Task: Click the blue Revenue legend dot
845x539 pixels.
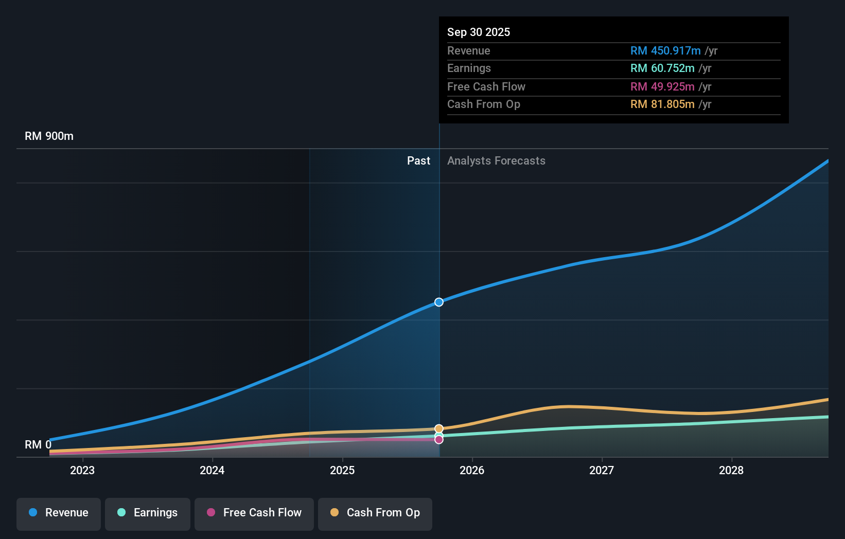Action: [33, 513]
